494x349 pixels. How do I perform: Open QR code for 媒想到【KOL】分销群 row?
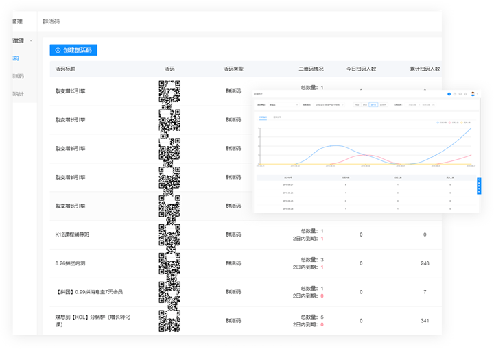click(169, 321)
